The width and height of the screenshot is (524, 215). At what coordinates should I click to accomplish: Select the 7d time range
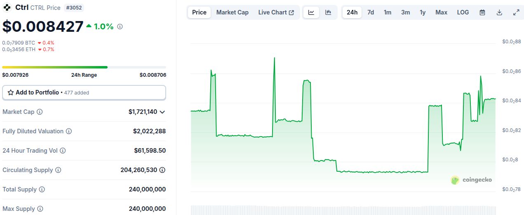pos(371,12)
